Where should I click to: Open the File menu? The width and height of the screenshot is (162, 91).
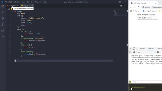coord(6,2)
